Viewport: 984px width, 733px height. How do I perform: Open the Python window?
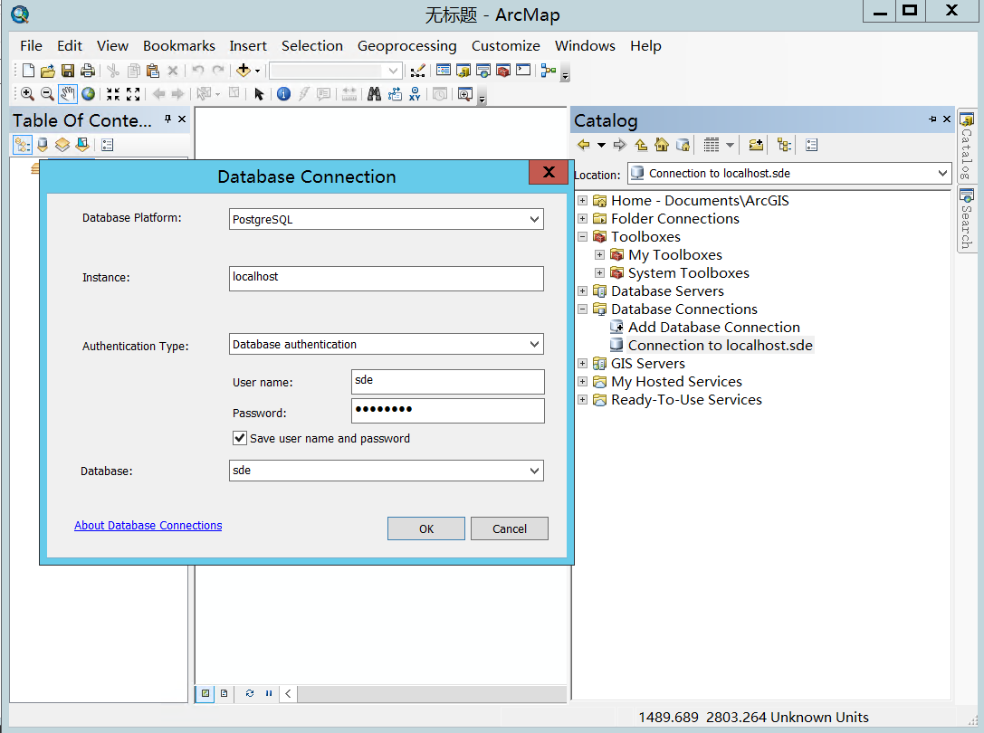tap(523, 71)
